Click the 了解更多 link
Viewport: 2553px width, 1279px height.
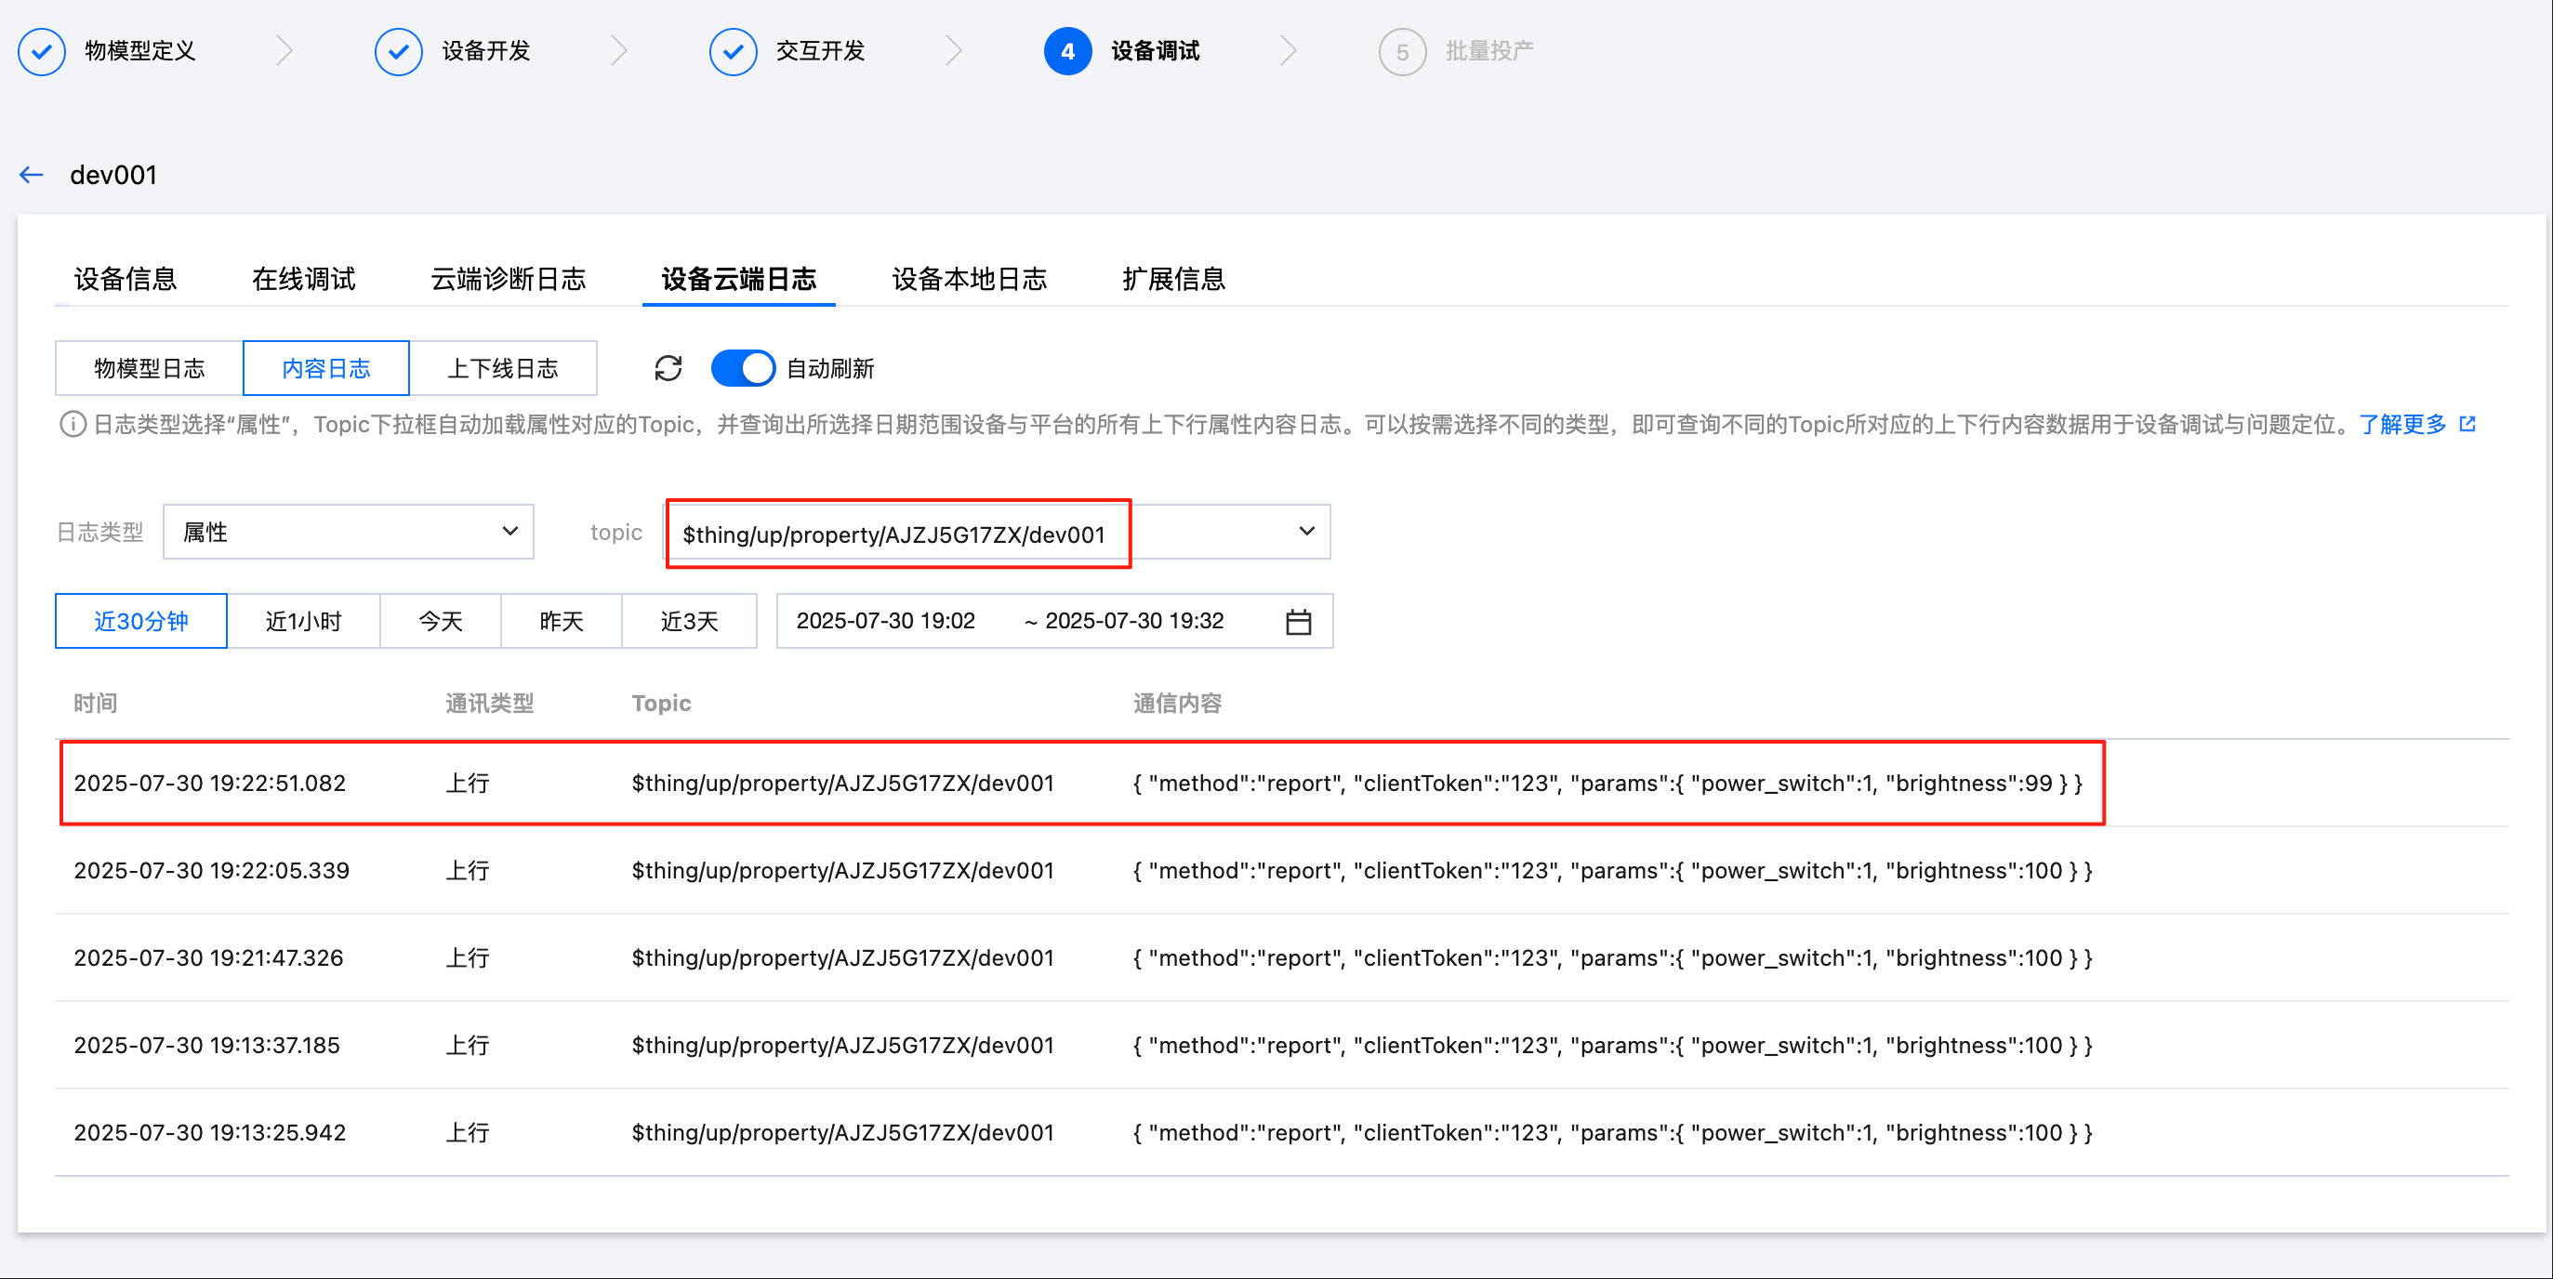click(x=2402, y=424)
